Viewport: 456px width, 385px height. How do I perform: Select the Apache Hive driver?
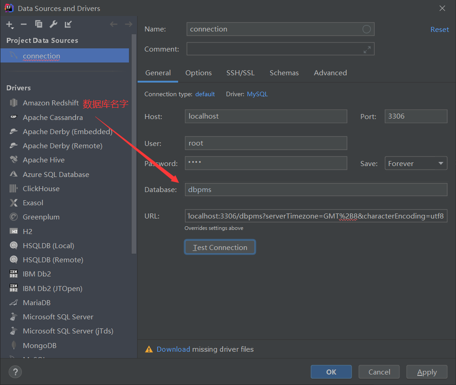pyautogui.click(x=44, y=160)
